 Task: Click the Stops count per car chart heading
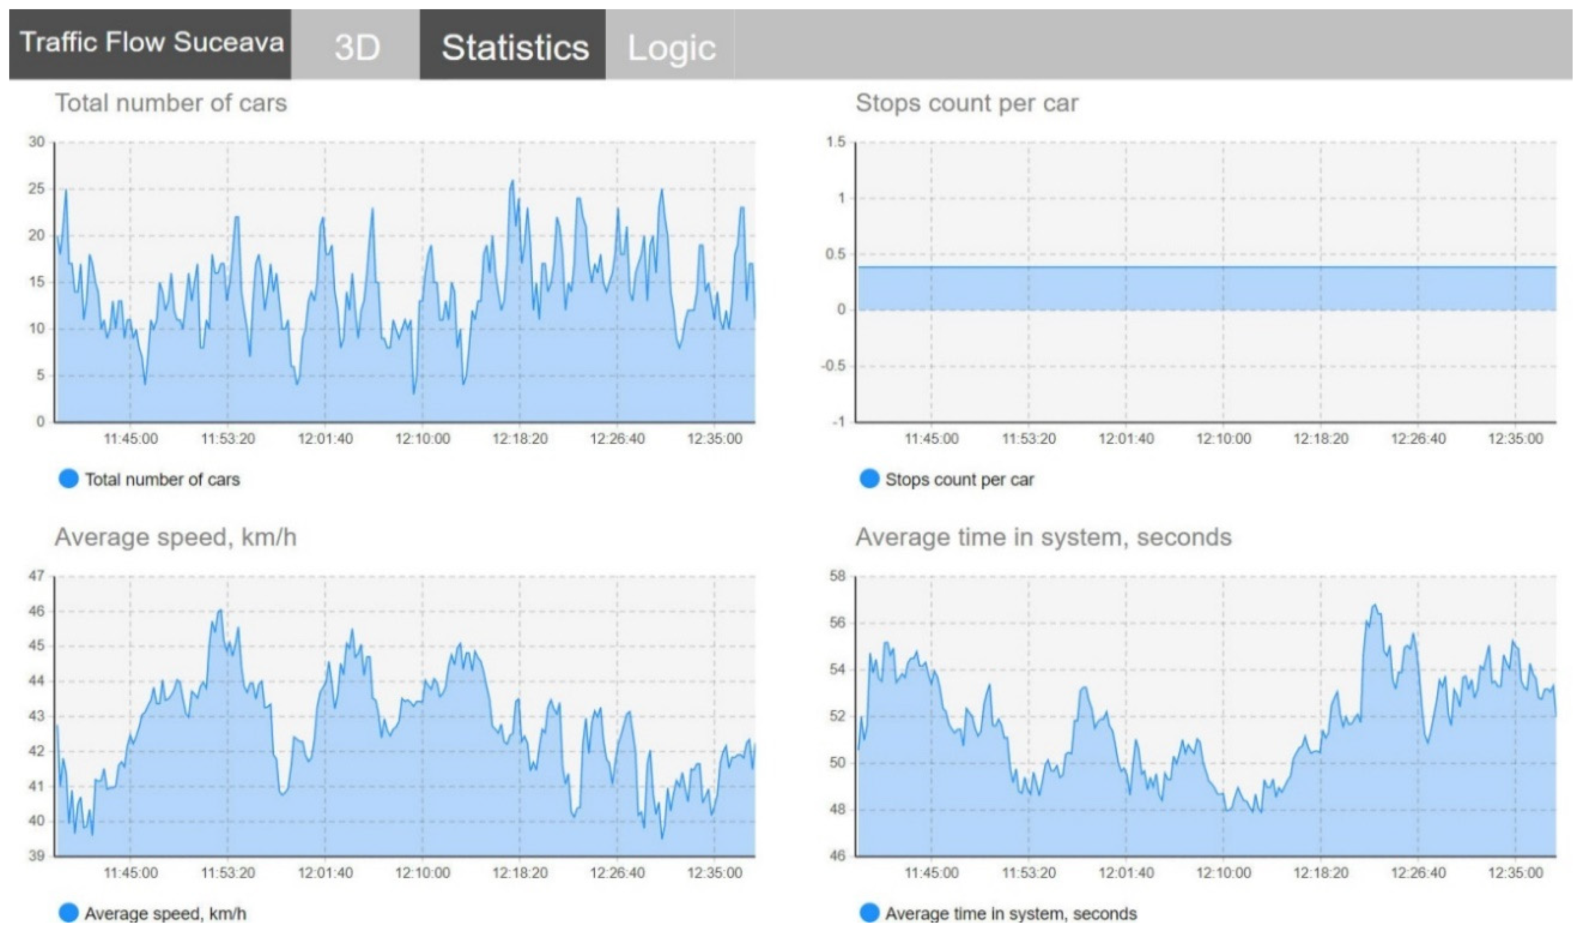pyautogui.click(x=966, y=103)
